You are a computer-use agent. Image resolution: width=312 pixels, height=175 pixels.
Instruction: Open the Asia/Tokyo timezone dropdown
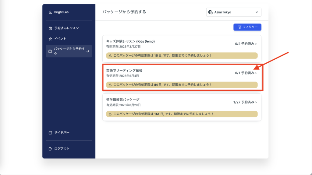click(x=233, y=12)
